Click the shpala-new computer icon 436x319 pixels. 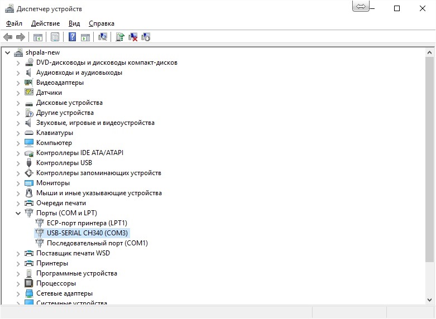point(18,52)
